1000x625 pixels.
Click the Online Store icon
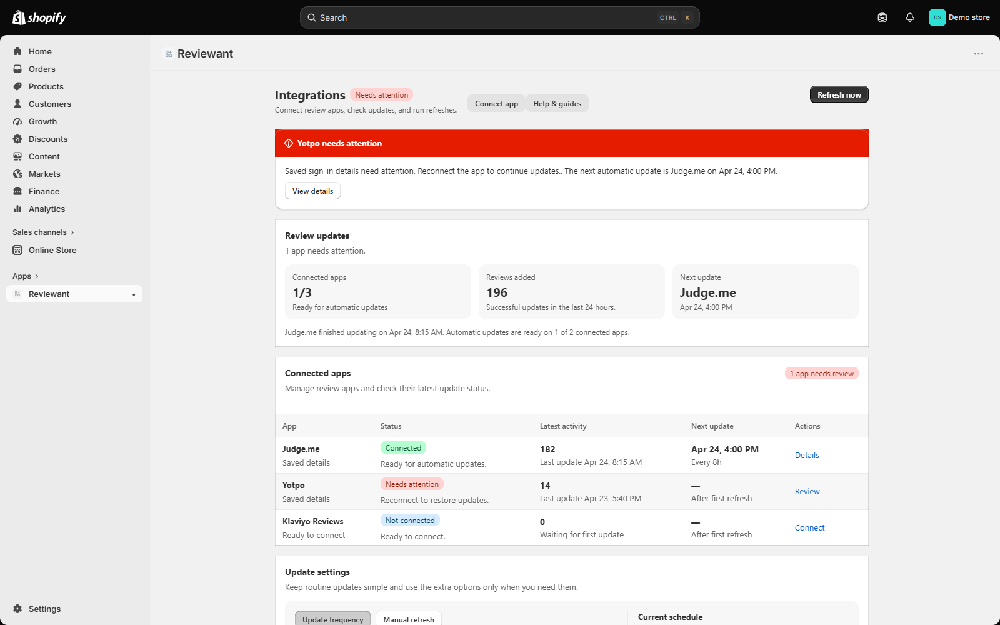pos(17,250)
